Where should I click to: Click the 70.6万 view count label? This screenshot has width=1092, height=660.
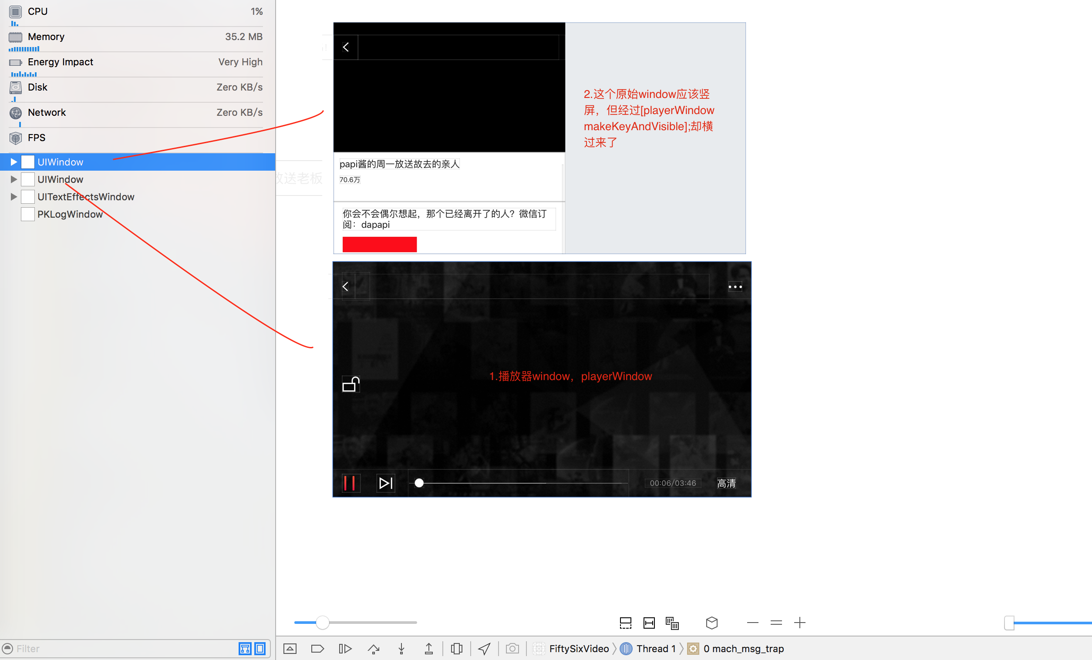click(x=350, y=179)
